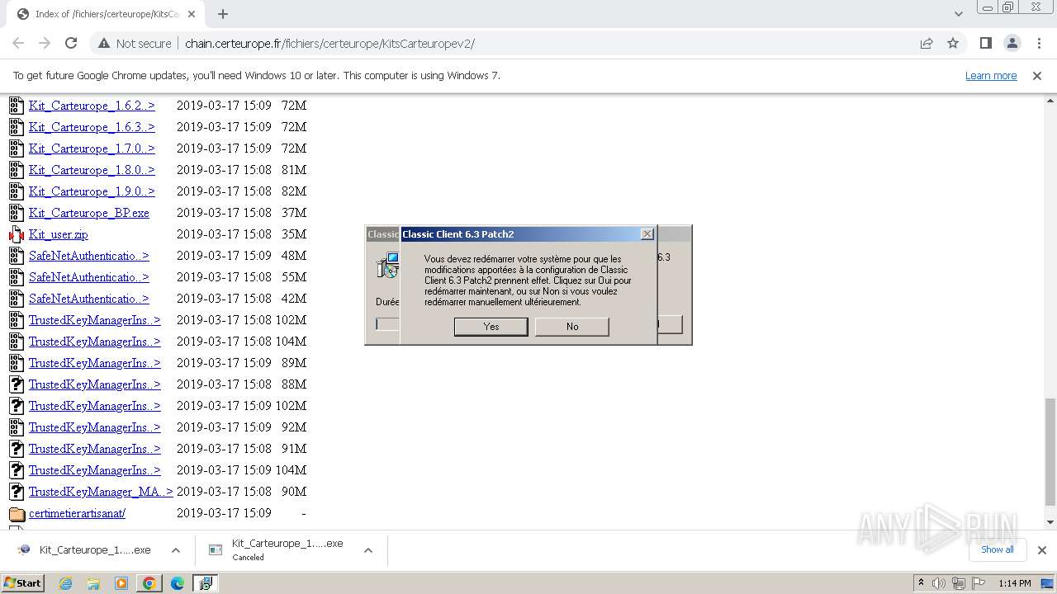1057x594 pixels.
Task: Open Microsoft Edge from the taskbar
Action: click(x=178, y=583)
